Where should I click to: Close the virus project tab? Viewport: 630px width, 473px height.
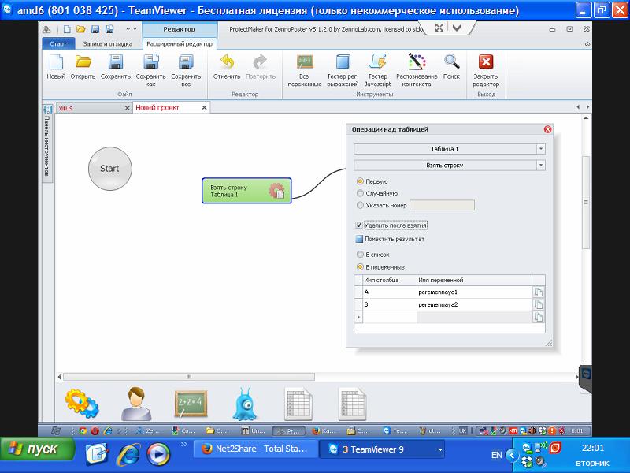pyautogui.click(x=127, y=108)
